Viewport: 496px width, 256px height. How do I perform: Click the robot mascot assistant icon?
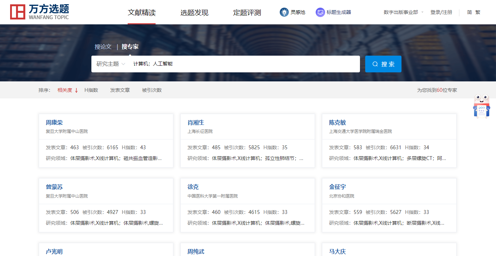pos(481,107)
